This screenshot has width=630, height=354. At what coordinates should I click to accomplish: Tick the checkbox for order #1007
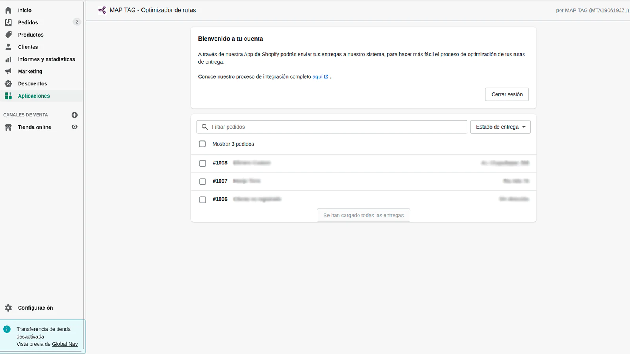point(202,181)
